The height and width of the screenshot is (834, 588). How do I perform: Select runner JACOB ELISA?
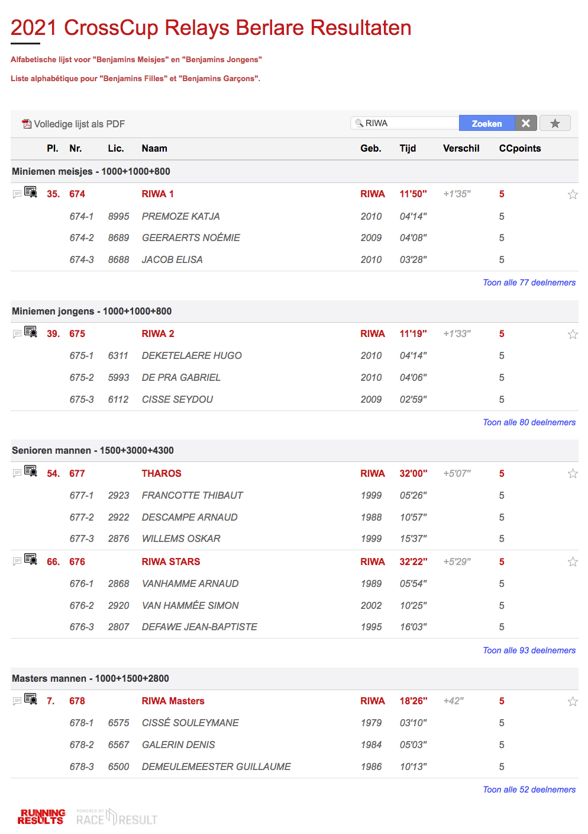[172, 259]
